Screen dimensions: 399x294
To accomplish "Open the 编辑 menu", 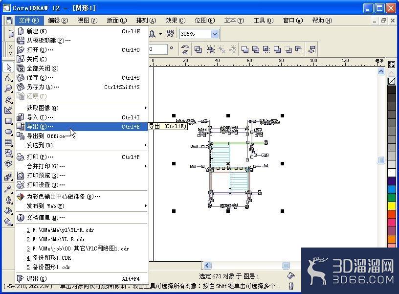I will (58, 21).
